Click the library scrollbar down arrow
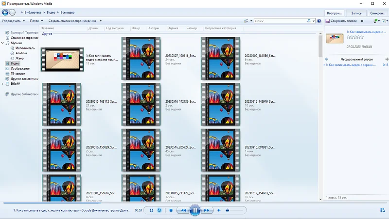 click(x=320, y=199)
